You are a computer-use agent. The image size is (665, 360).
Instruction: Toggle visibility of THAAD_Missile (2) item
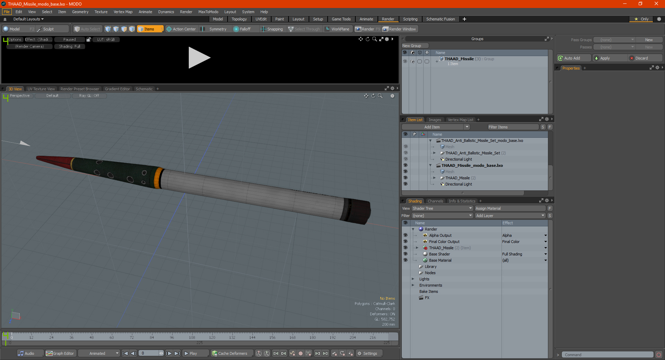pyautogui.click(x=406, y=178)
